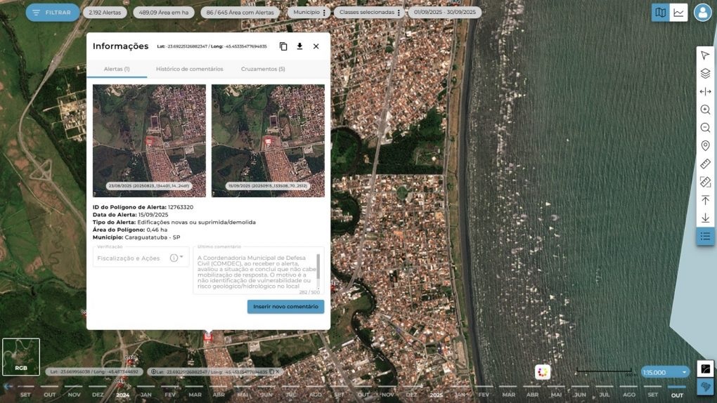The width and height of the screenshot is (717, 403).
Task: Switch to chart view mode
Action: click(x=678, y=12)
